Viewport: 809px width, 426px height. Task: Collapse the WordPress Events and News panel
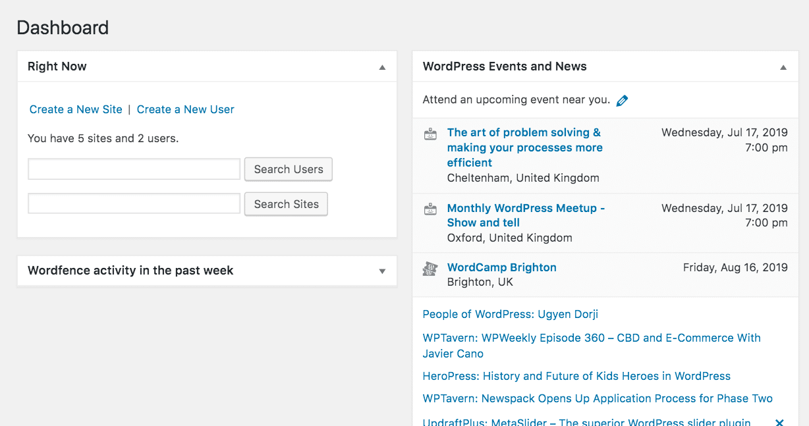point(783,67)
